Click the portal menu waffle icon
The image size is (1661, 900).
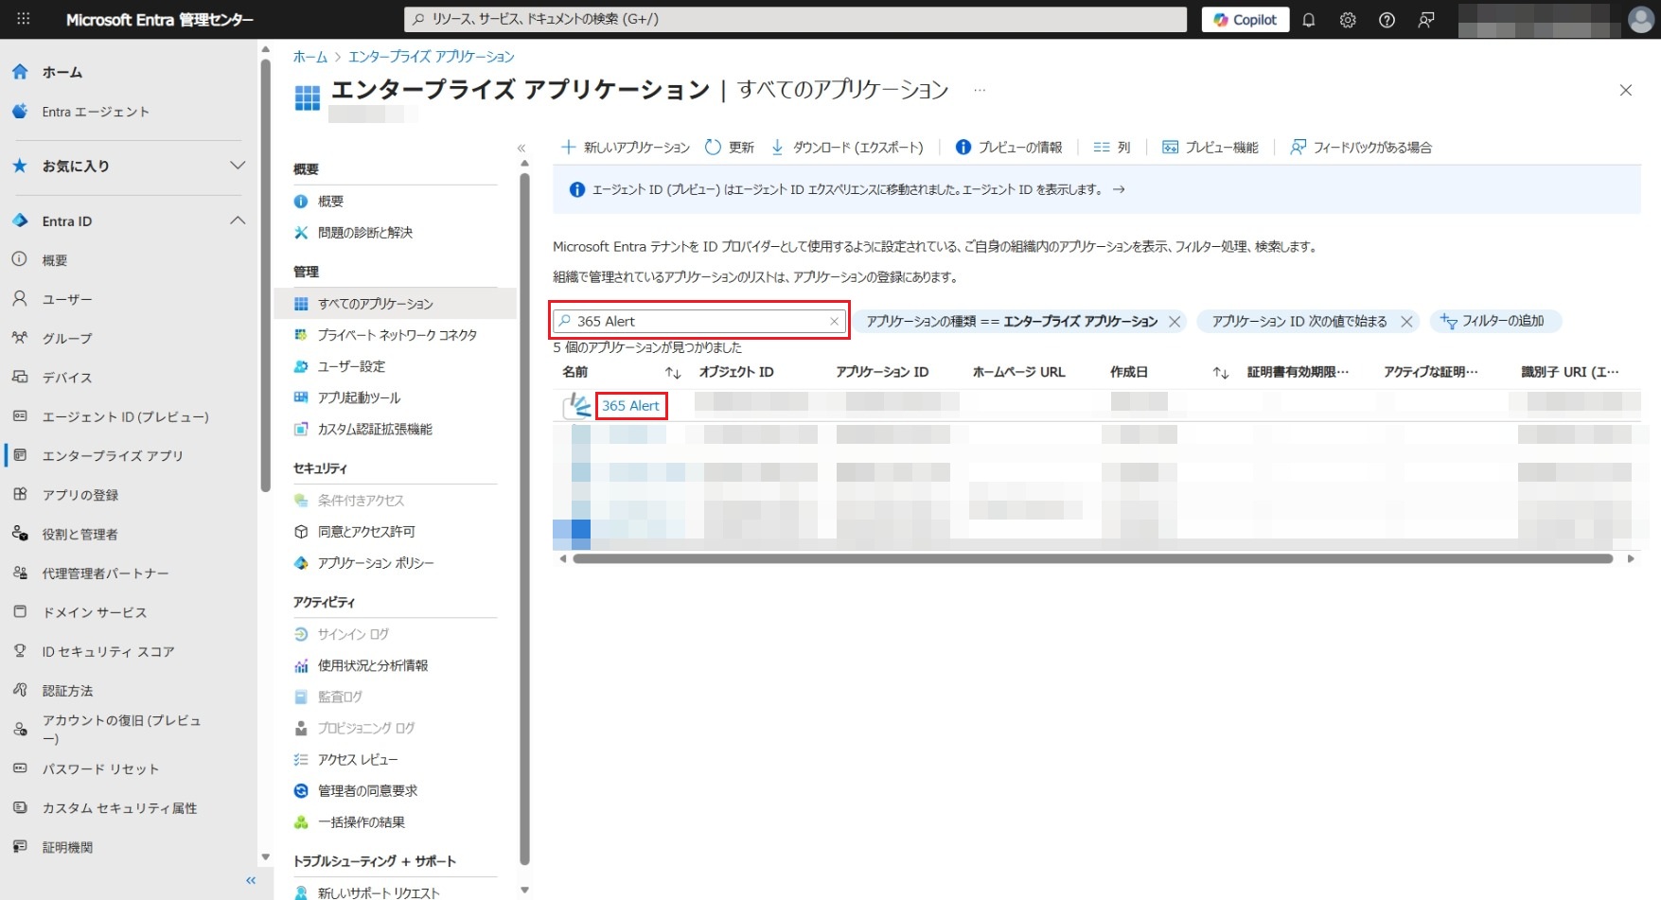pos(24,19)
